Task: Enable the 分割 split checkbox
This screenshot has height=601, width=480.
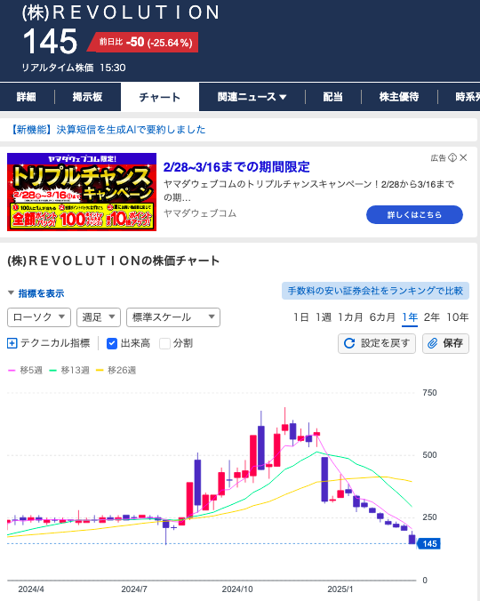Action: [164, 343]
